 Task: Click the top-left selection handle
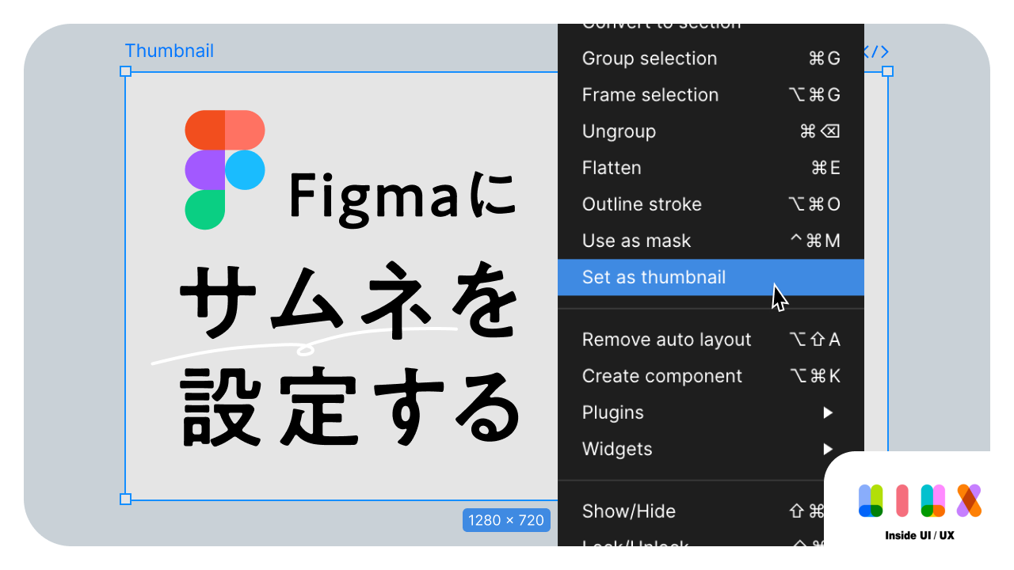click(125, 71)
